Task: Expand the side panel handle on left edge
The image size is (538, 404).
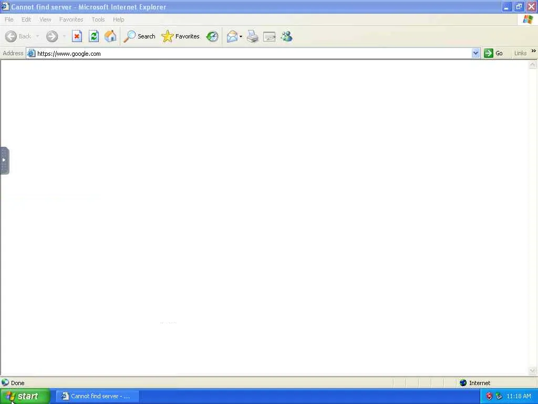Action: [x=4, y=160]
